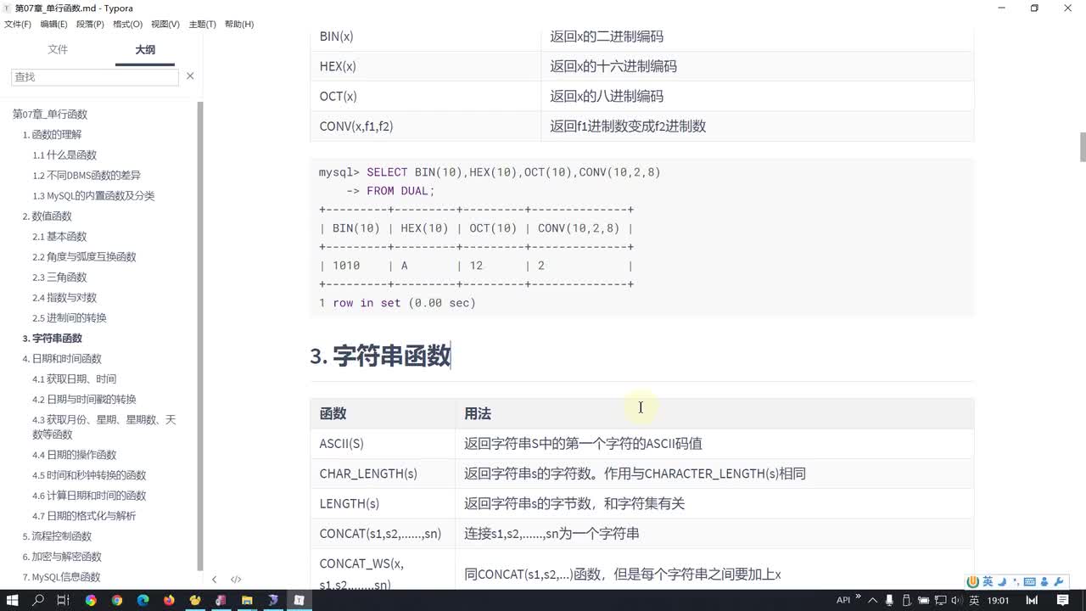Switch to the 文件 sidebar tab

(x=58, y=50)
